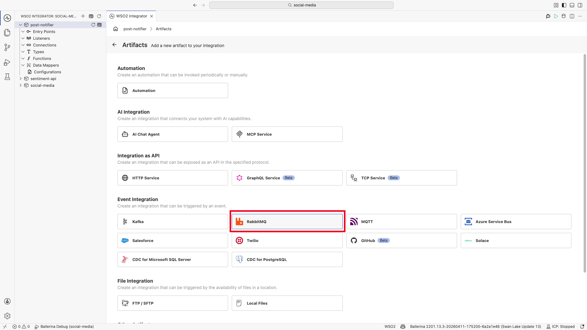
Task: Switch to the WSO2 Integrator tab
Action: pos(132,16)
